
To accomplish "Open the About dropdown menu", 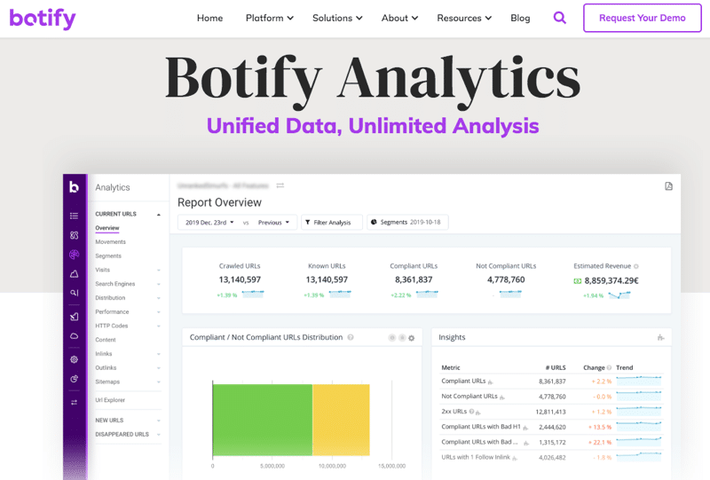I will tap(399, 18).
